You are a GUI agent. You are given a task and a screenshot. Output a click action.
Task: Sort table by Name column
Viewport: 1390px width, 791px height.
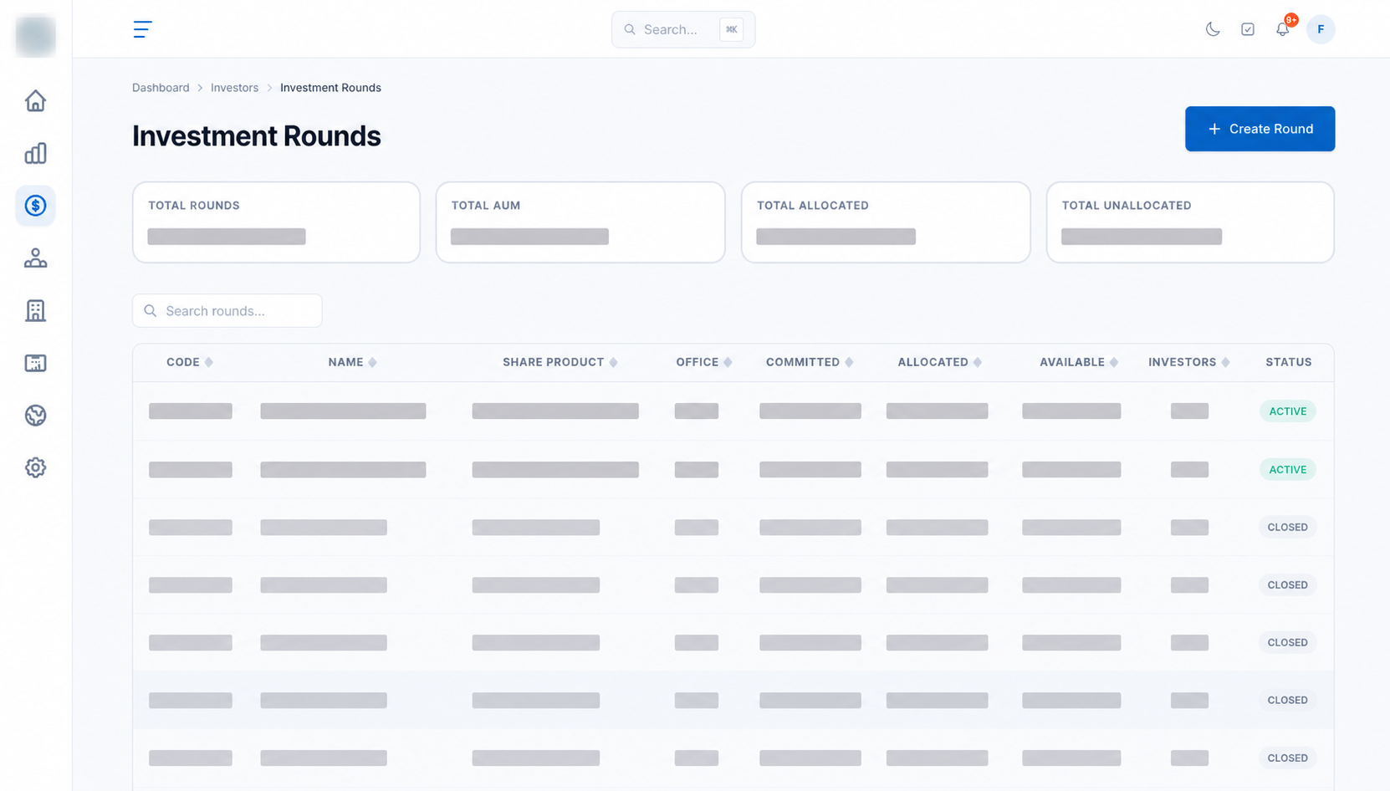(x=352, y=362)
